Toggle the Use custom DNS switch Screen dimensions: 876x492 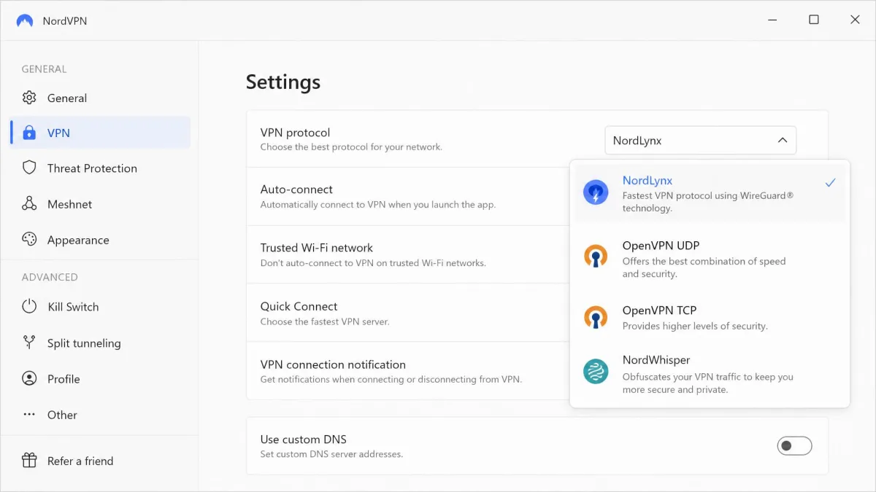(794, 445)
